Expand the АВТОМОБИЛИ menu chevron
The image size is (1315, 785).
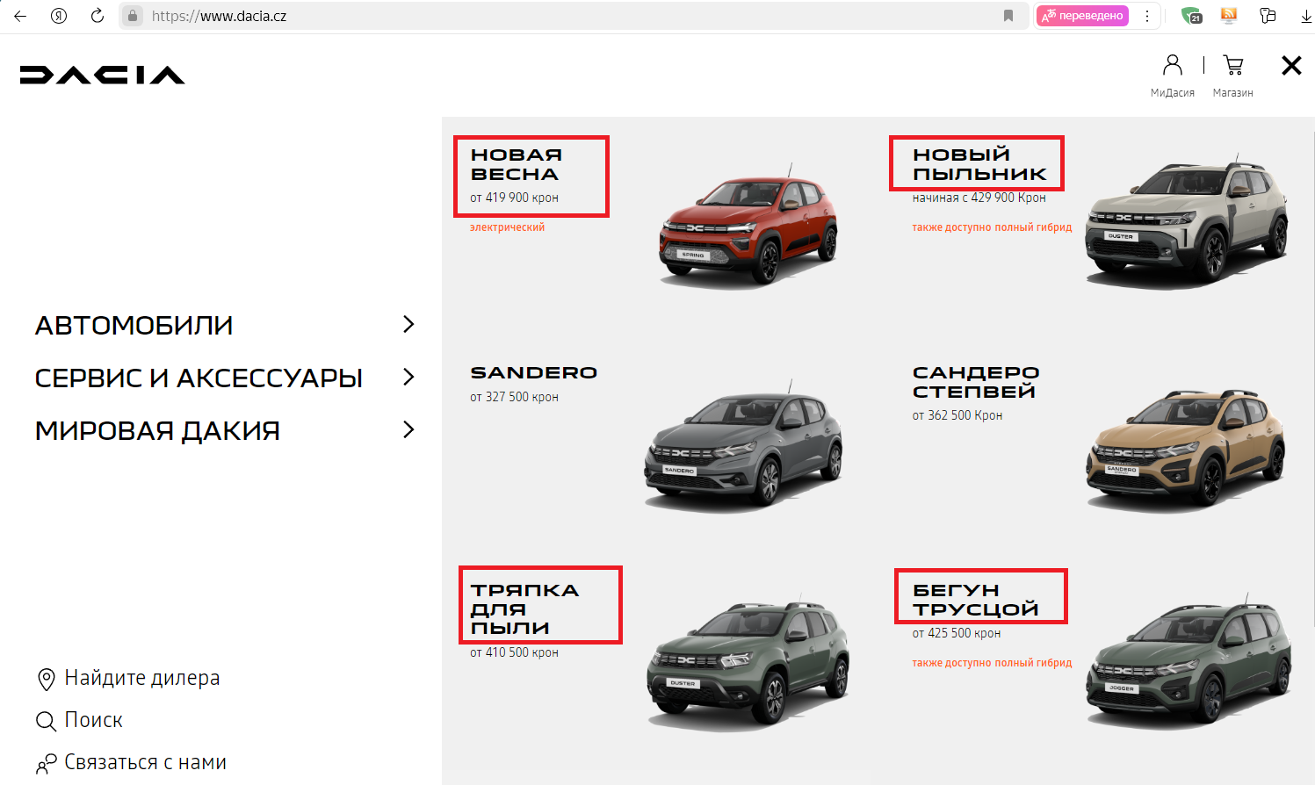(408, 324)
